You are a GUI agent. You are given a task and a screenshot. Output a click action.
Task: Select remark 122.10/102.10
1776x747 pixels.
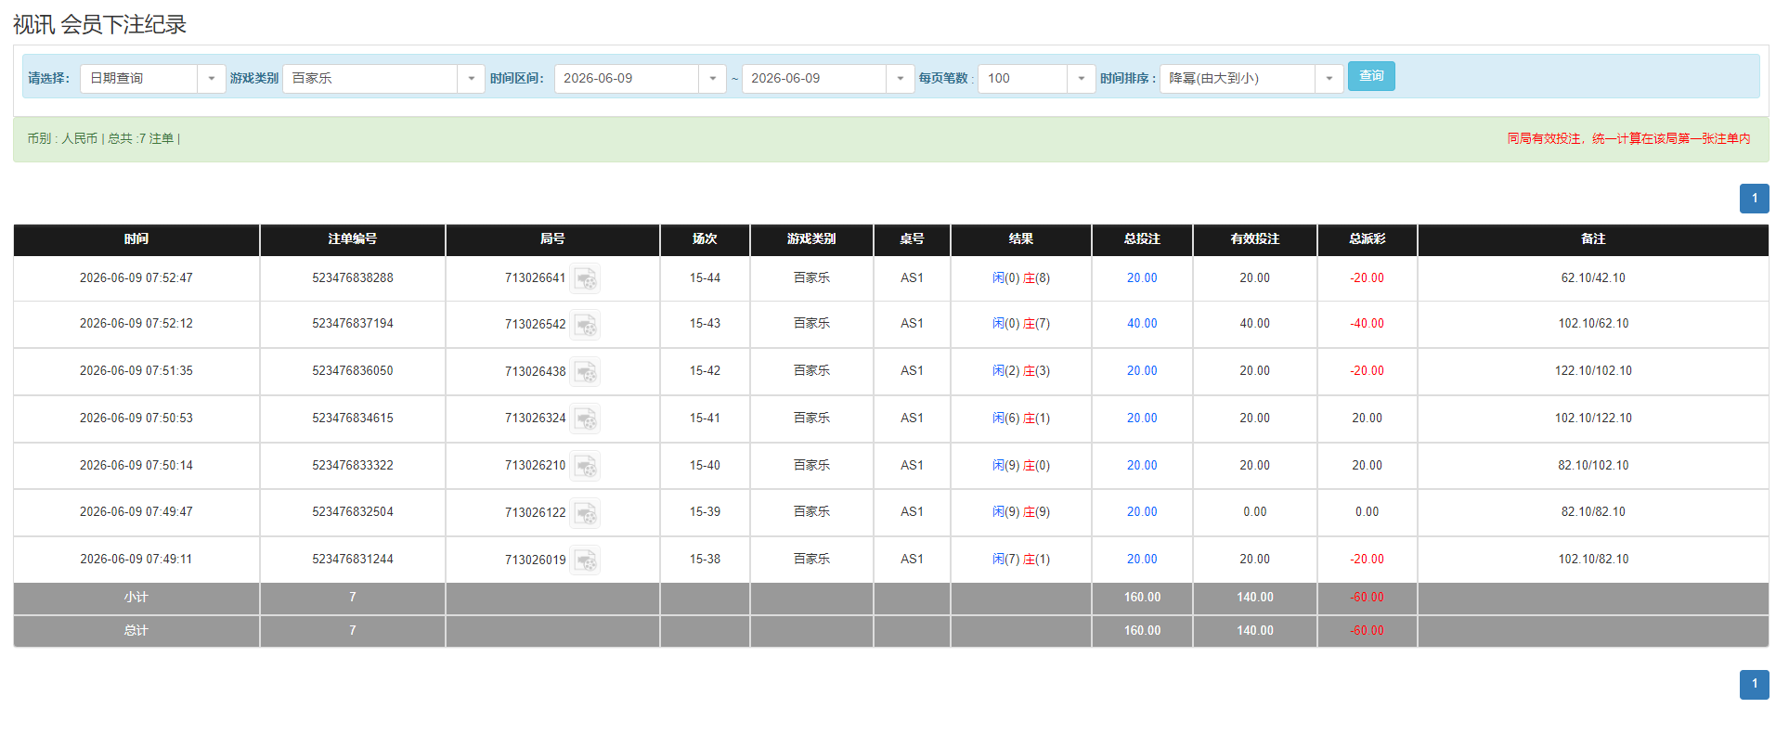coord(1593,371)
